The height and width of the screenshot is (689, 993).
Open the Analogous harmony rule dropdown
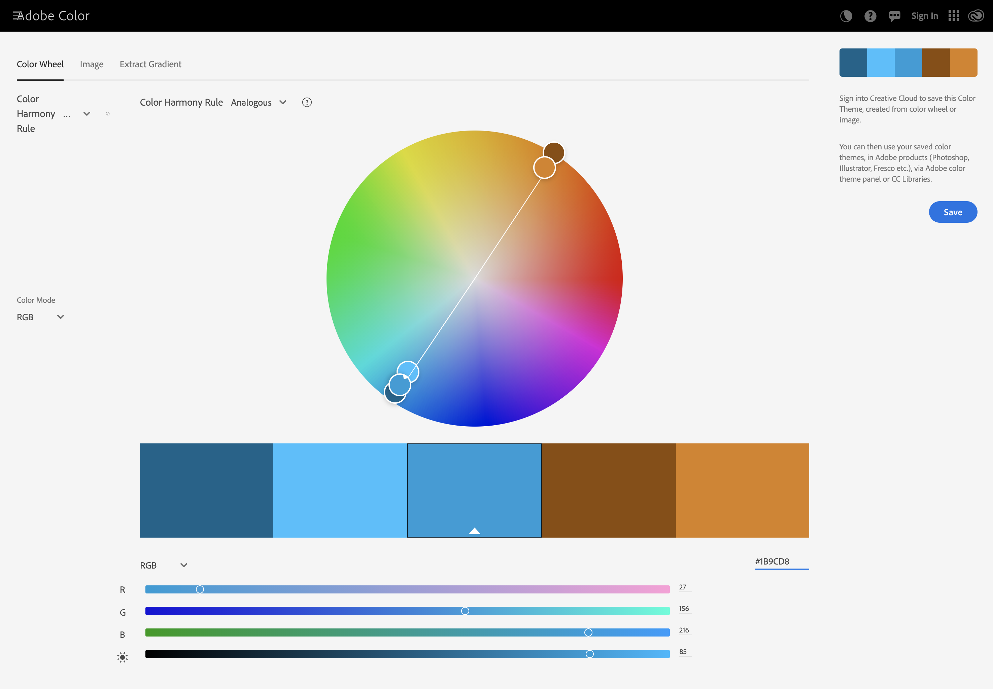pos(258,102)
